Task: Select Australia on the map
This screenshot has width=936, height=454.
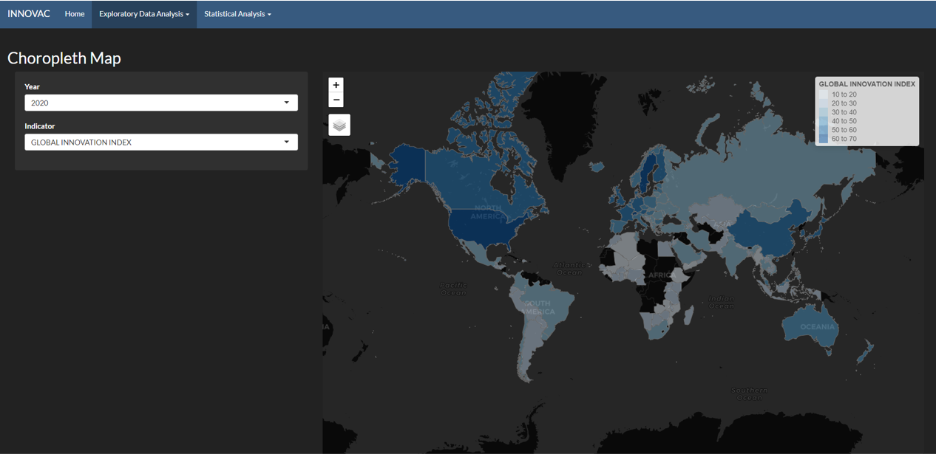Action: (x=813, y=329)
